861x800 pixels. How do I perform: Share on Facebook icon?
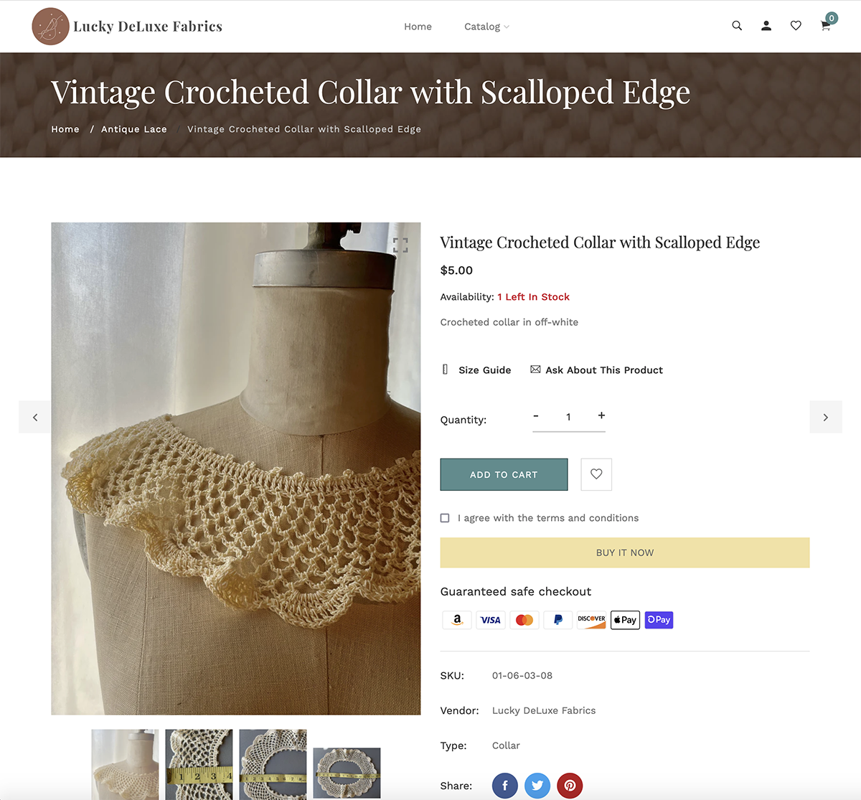[x=505, y=786]
